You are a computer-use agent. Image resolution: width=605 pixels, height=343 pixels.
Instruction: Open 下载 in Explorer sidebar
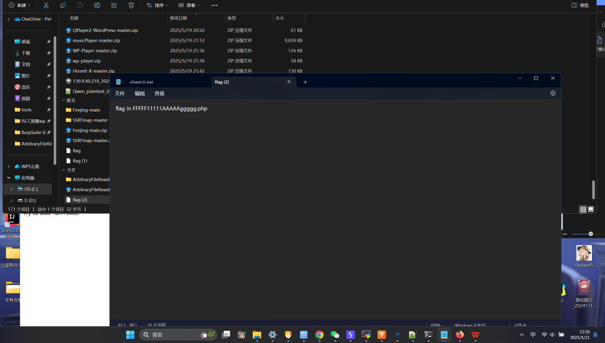pos(25,53)
